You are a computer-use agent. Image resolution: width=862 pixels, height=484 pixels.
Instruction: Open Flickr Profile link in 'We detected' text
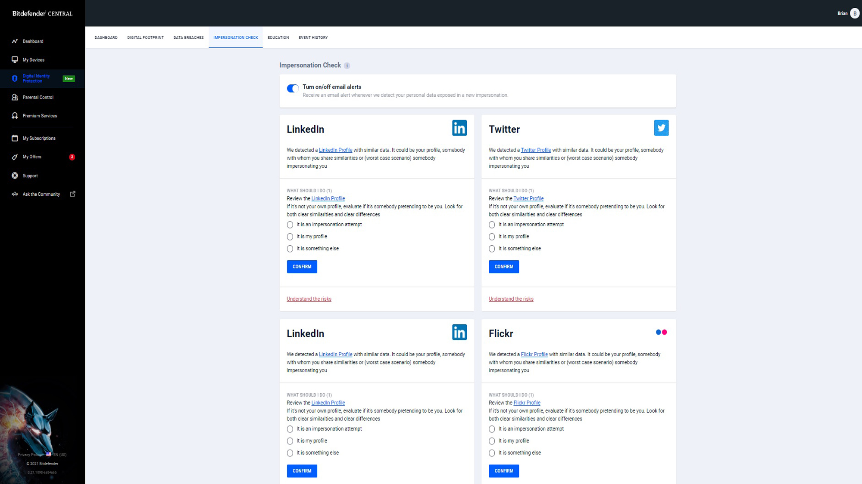coord(534,355)
